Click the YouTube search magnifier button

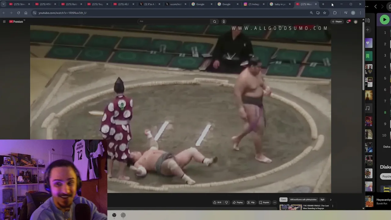point(214,21)
